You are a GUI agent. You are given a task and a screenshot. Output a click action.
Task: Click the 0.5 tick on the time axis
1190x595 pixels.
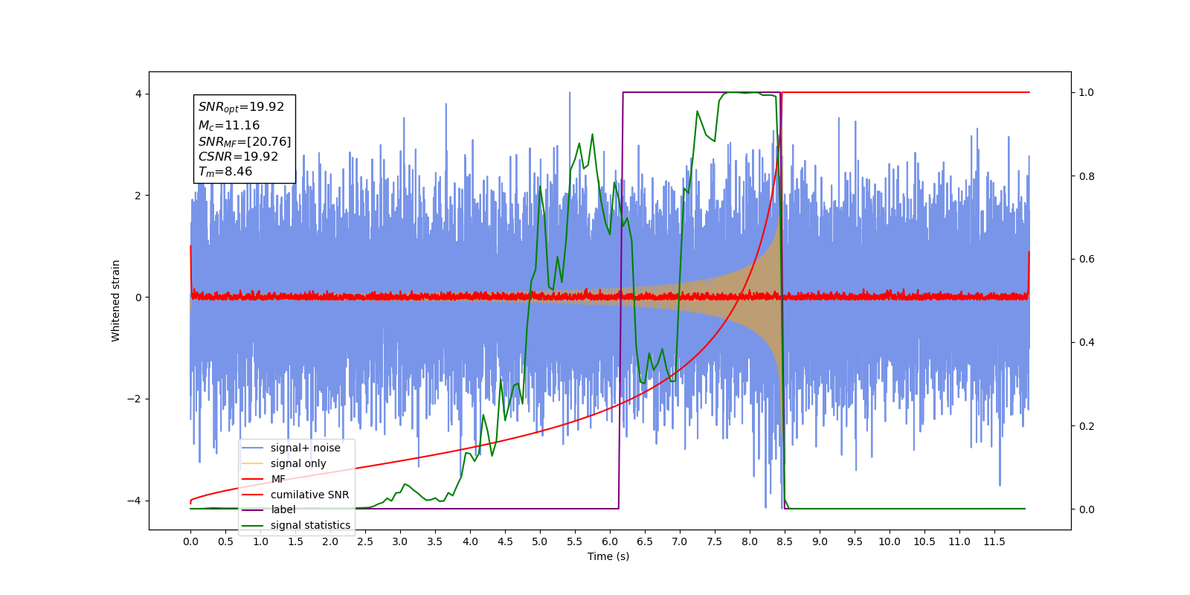pos(225,541)
